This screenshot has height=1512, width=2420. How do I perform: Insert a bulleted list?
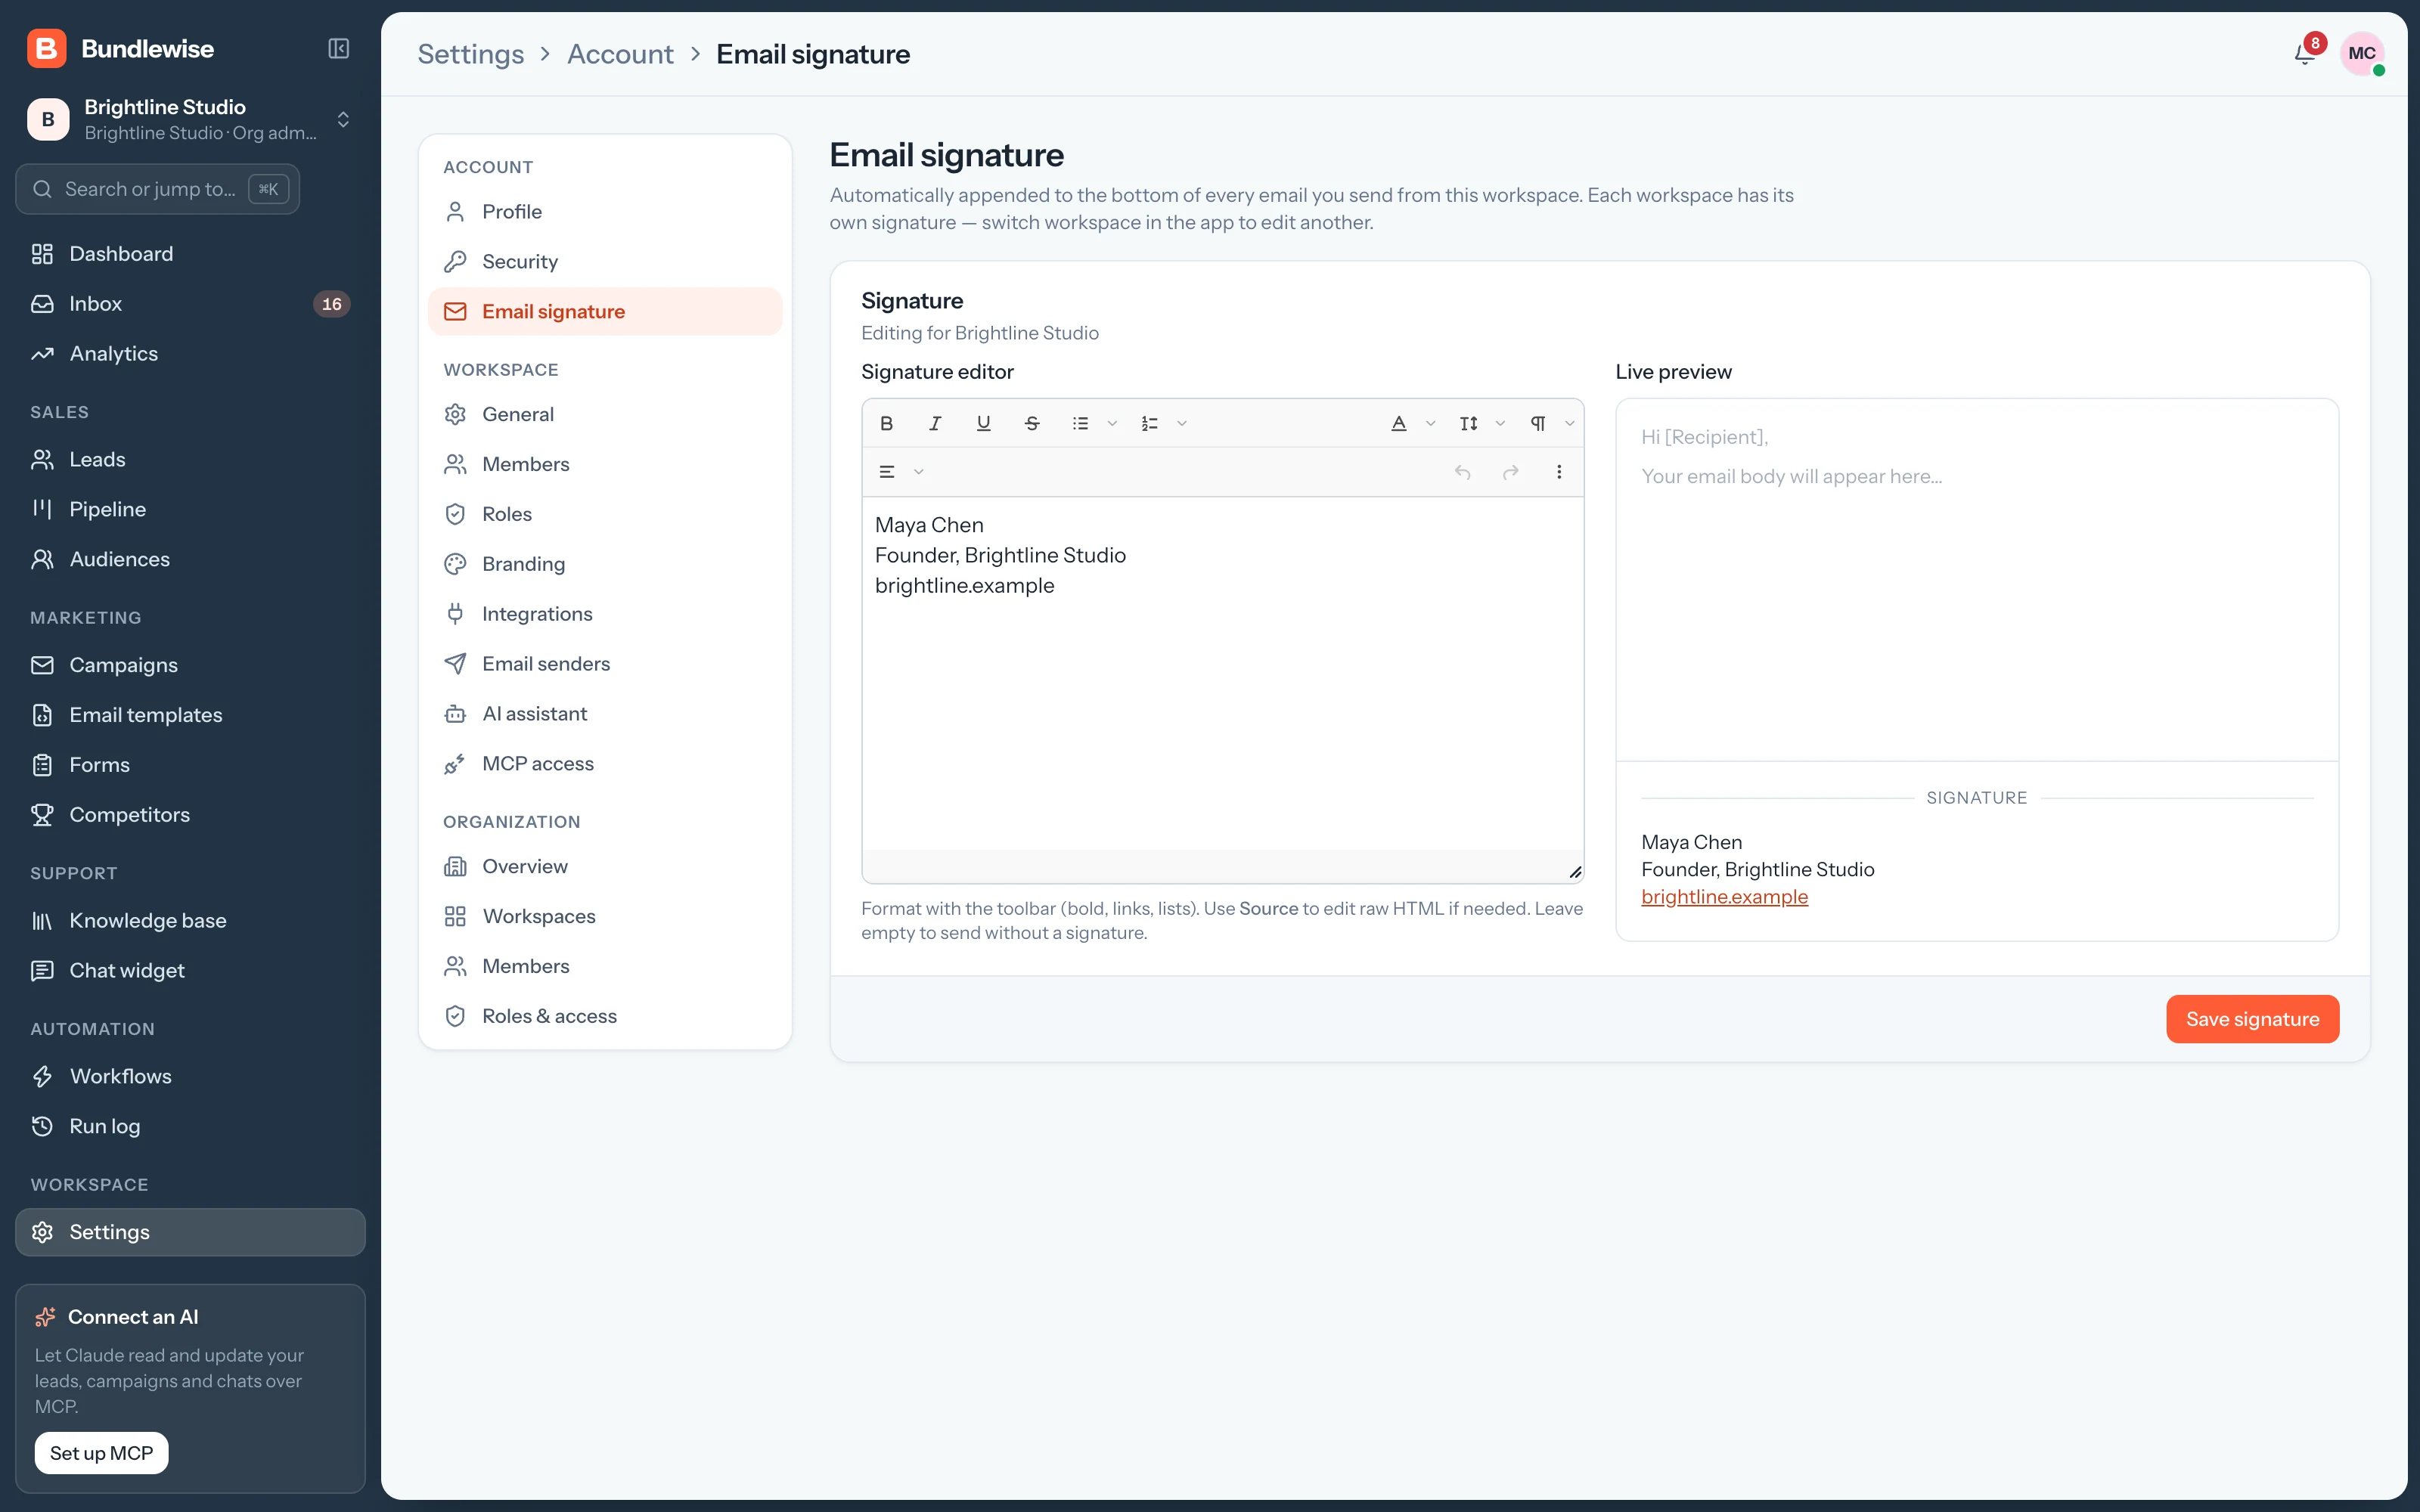(x=1080, y=423)
